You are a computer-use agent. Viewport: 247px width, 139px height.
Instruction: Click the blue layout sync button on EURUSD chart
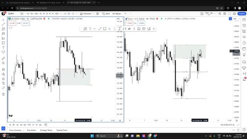[230, 19]
